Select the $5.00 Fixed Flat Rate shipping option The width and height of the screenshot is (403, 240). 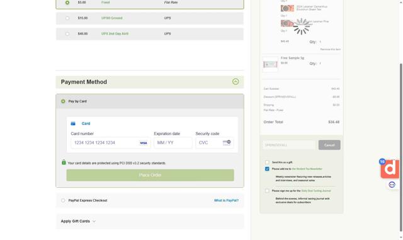(67, 3)
